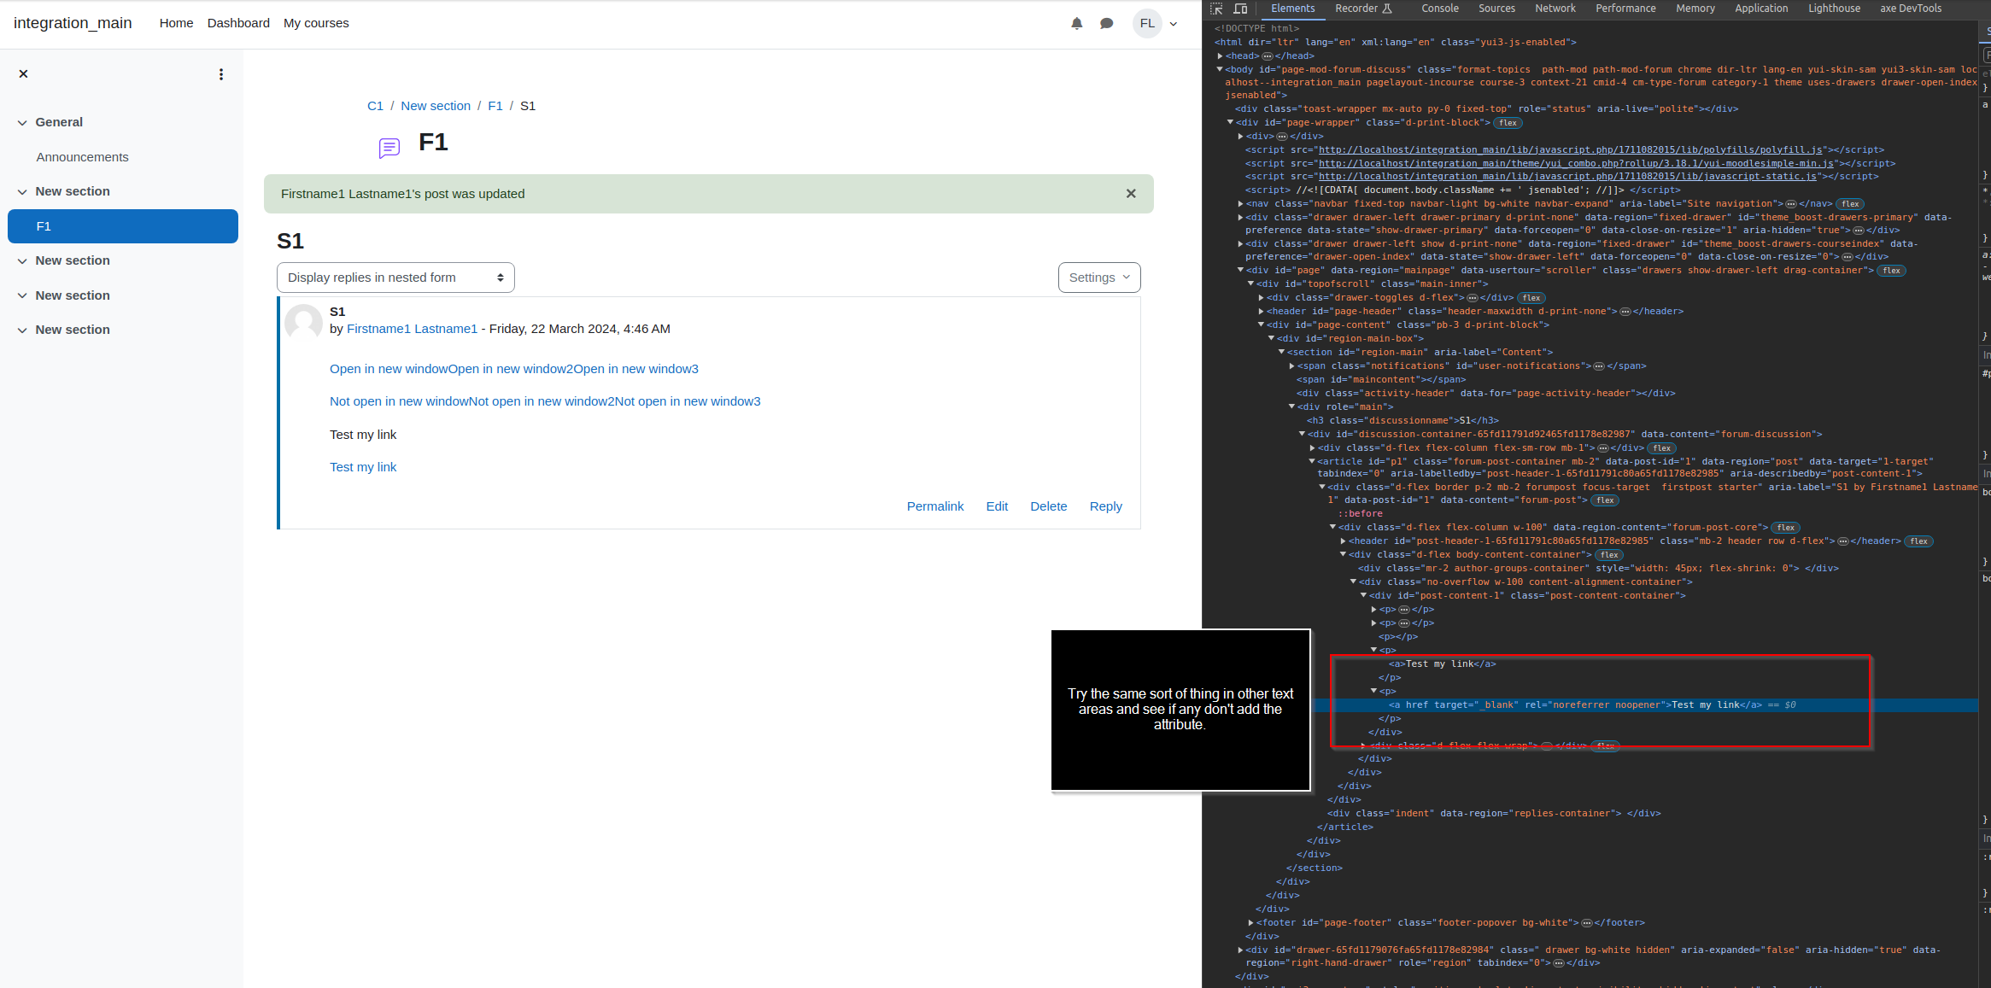The image size is (1991, 988).
Task: Open the FL user avatar menu
Action: click(x=1156, y=23)
